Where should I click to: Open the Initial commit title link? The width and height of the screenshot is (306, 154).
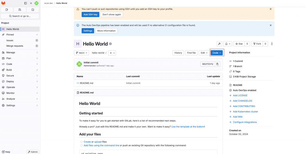(91, 62)
